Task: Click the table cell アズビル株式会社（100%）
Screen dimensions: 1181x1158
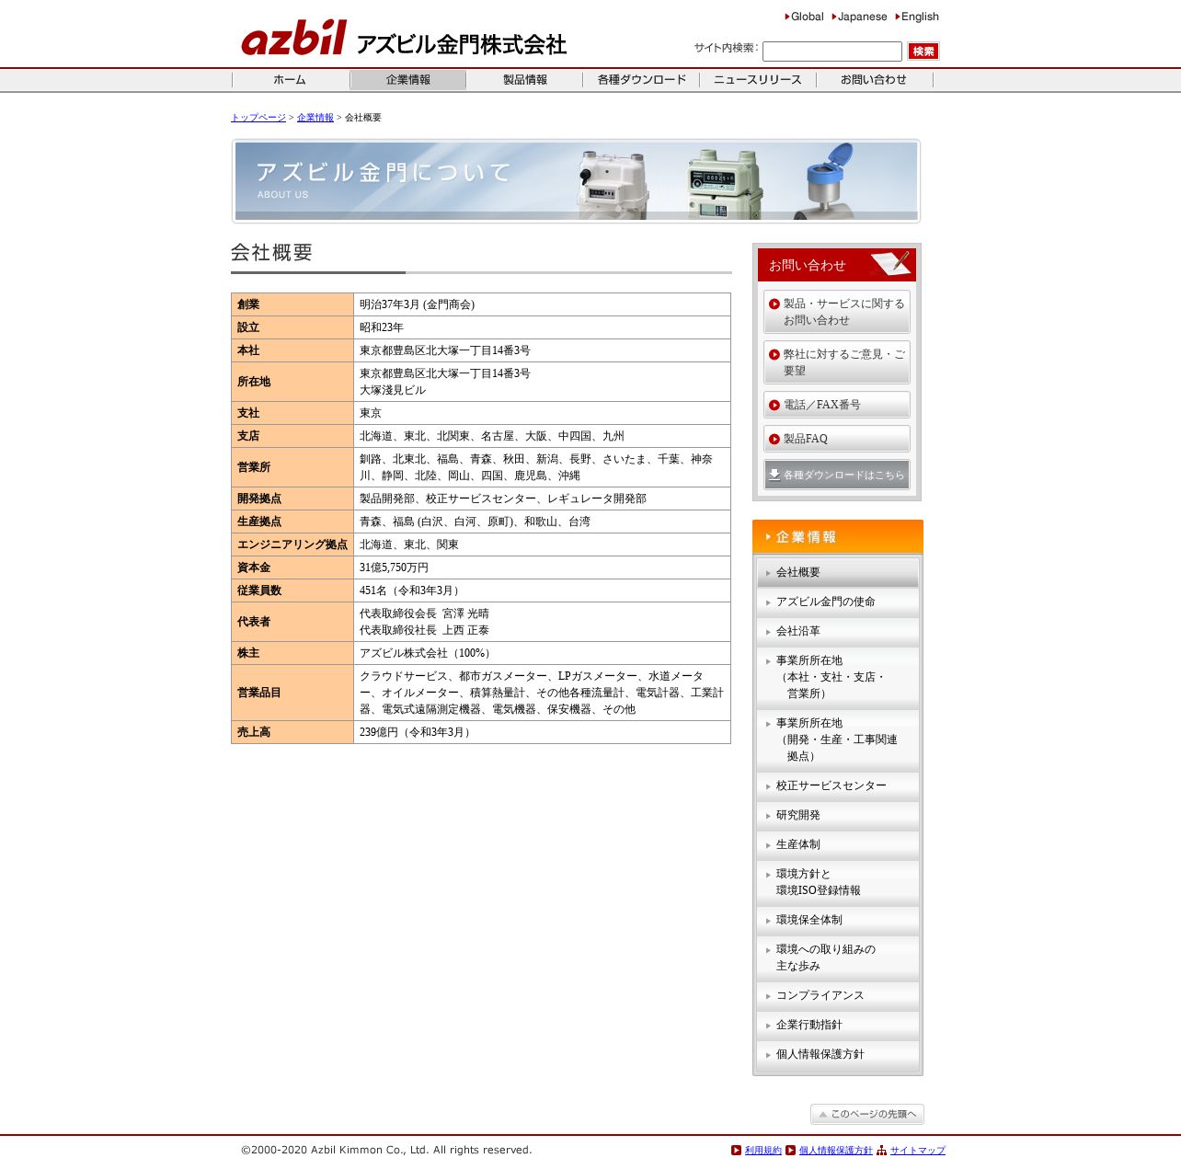Action: pos(542,653)
